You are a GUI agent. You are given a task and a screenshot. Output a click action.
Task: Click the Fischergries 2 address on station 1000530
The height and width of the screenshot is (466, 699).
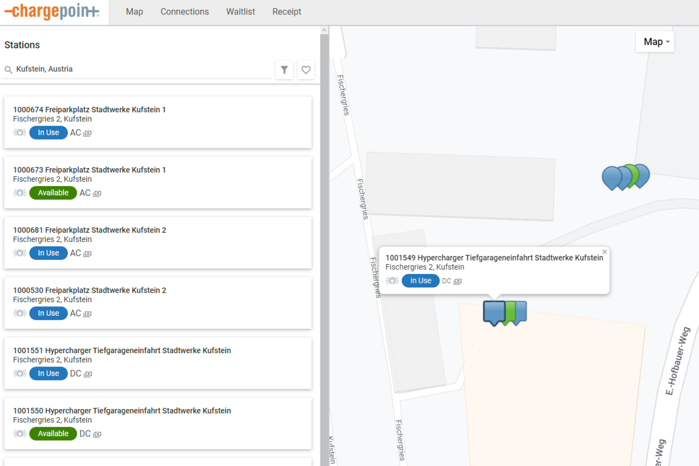click(x=52, y=300)
